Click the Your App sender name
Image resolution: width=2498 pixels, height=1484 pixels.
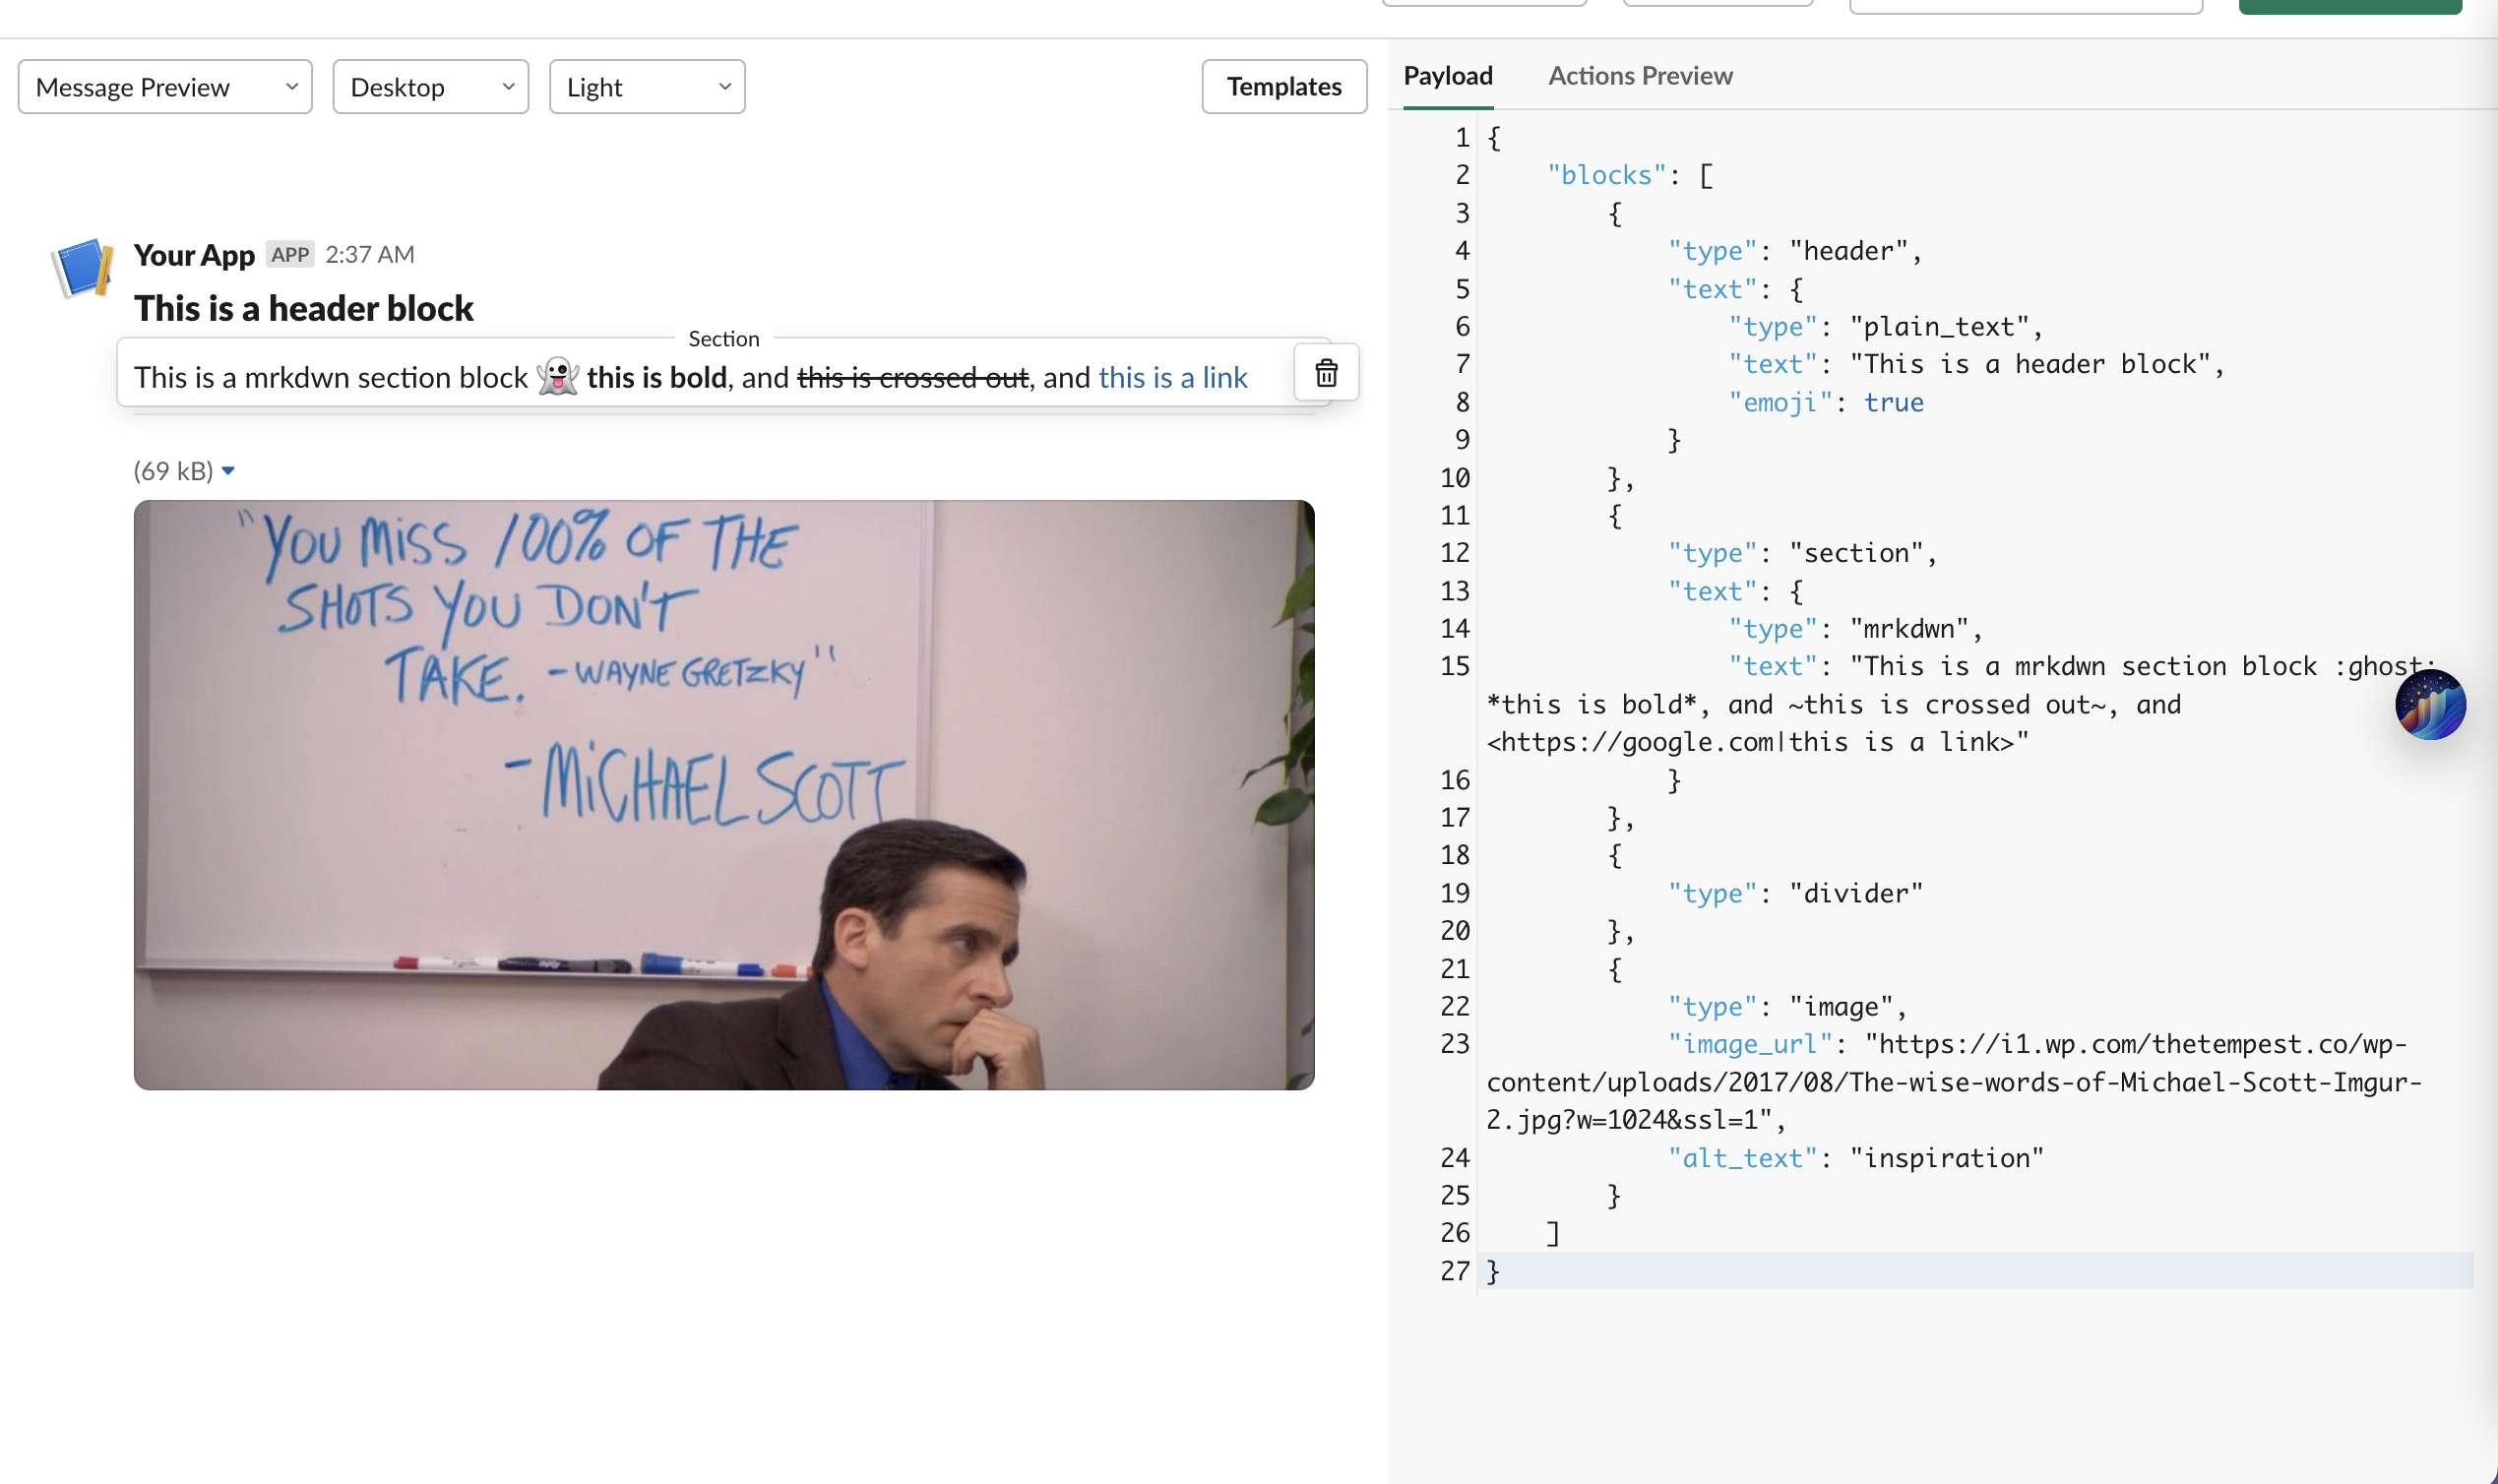pyautogui.click(x=194, y=255)
